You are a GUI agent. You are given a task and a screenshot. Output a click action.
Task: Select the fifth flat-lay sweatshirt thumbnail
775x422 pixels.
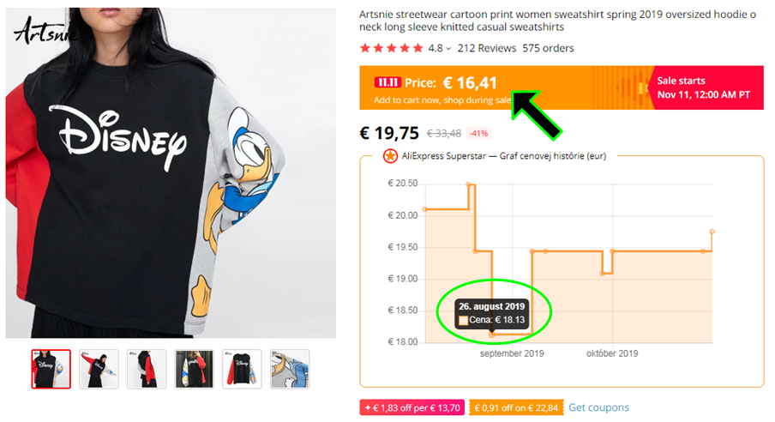coord(242,369)
